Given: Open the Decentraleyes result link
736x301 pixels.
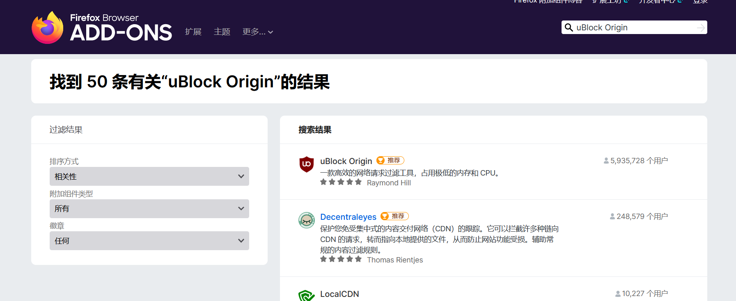Looking at the screenshot, I should tap(348, 217).
